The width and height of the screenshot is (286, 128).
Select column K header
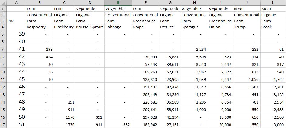273,3
